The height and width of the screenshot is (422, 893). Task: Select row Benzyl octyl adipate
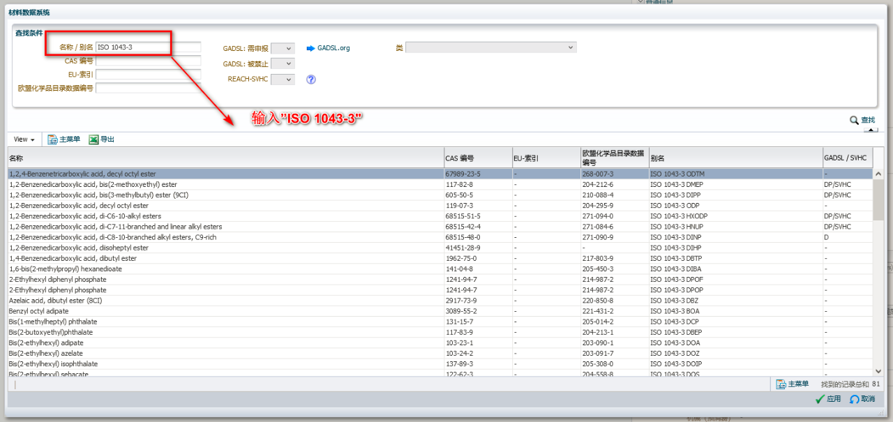click(440, 311)
